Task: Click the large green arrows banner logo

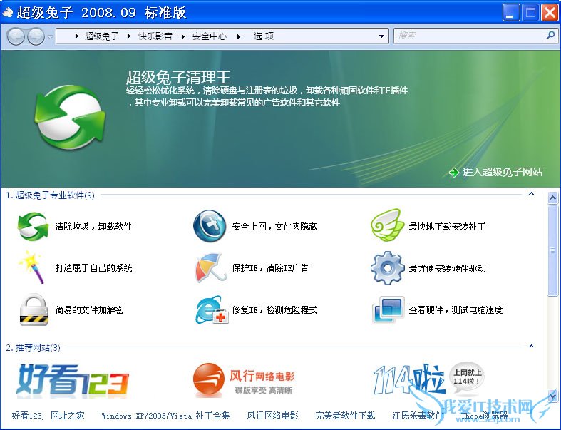Action: tap(70, 117)
